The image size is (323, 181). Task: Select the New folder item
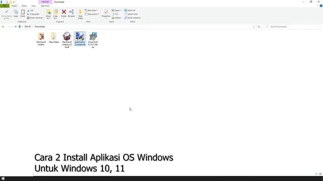54,38
